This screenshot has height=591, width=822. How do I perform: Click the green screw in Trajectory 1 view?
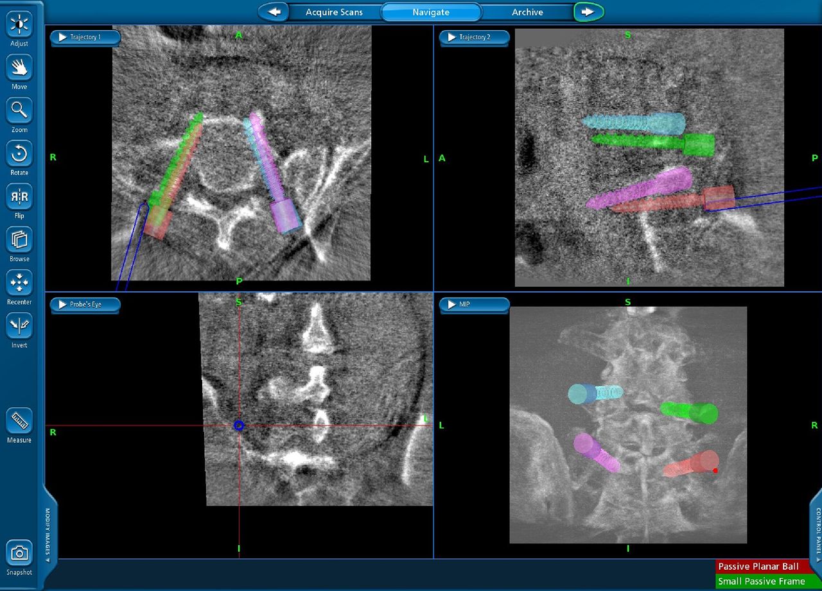pyautogui.click(x=175, y=162)
